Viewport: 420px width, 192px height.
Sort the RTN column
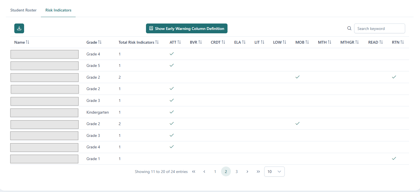402,42
